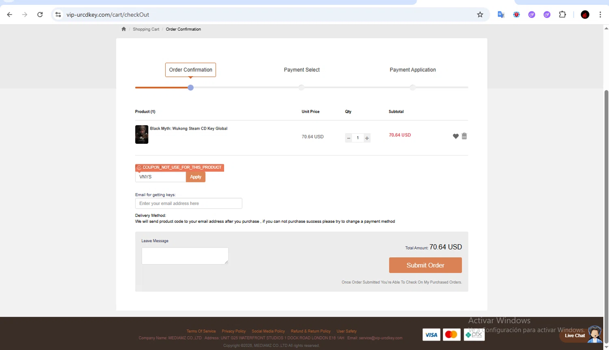Open Social Media Policy link

click(268, 331)
